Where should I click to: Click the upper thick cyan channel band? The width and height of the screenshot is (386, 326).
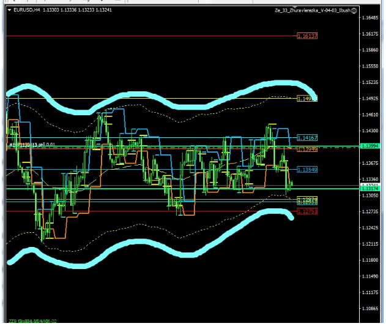184,102
